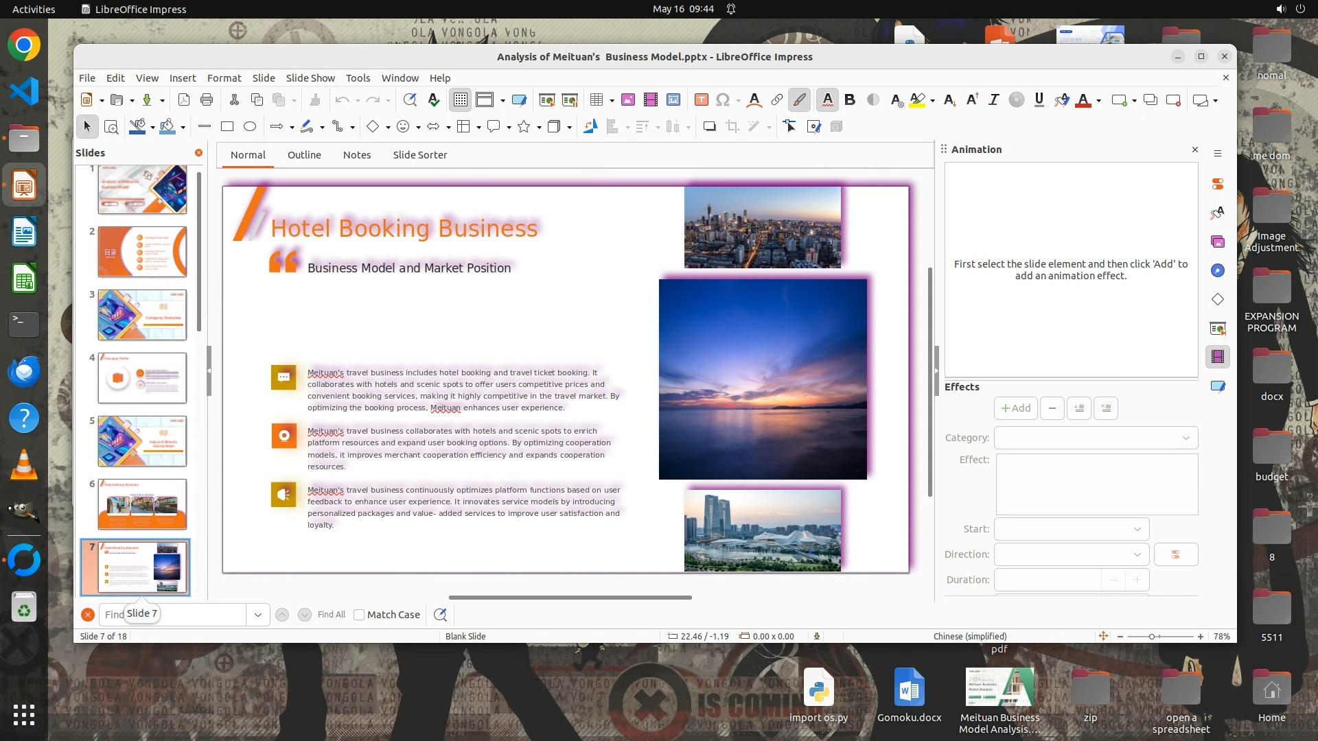Enable the Match Case checkbox
This screenshot has height=741, width=1318.
359,615
